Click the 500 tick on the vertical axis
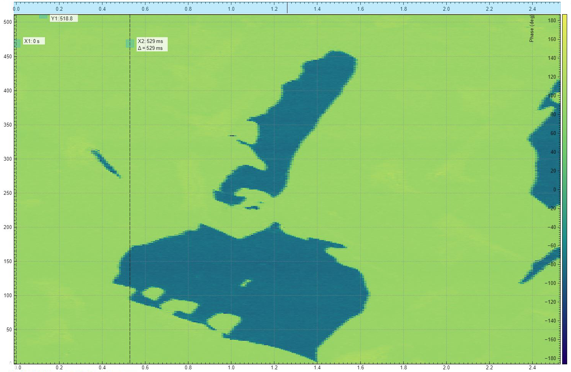The image size is (571, 372). [7, 22]
